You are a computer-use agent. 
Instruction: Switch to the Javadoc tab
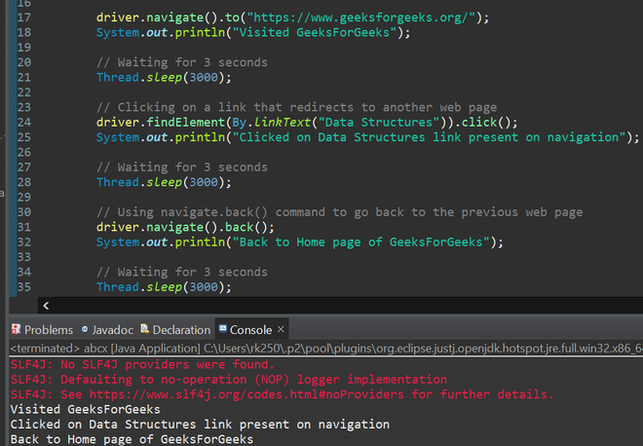pos(107,329)
